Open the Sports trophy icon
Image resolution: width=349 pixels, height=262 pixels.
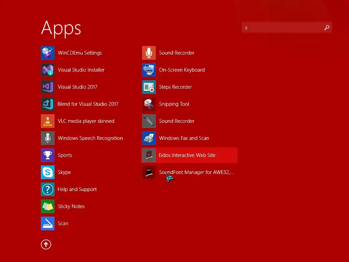[48, 155]
